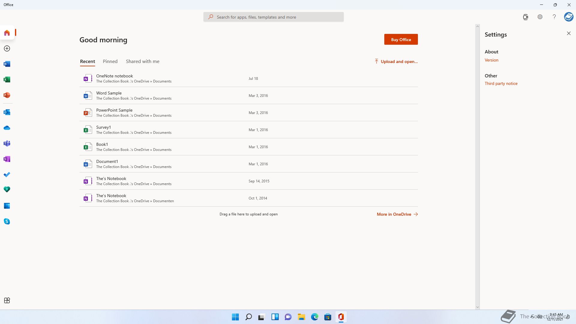Screen dimensions: 576x324
Task: Switch to Shared with me tab
Action: 142,61
